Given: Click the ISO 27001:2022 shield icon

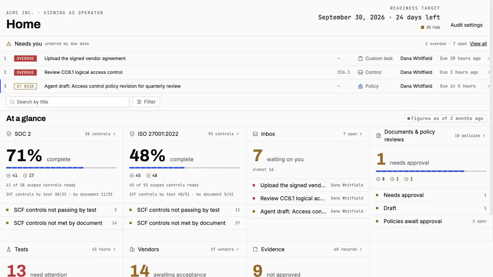Looking at the screenshot, I should tap(132, 134).
